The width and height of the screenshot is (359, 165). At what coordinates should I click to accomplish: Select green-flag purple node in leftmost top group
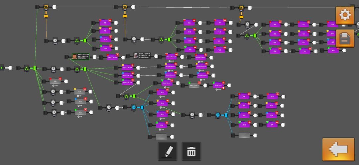[x=106, y=48]
